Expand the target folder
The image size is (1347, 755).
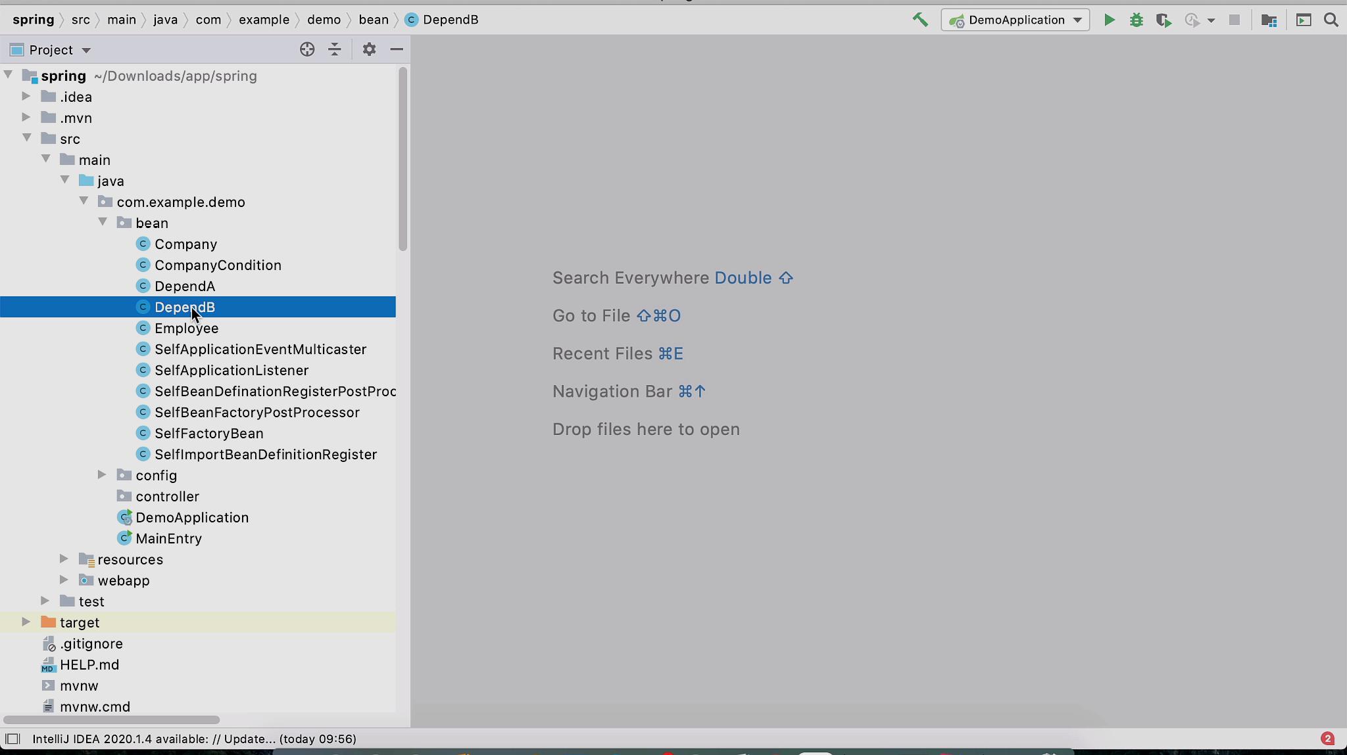click(26, 622)
